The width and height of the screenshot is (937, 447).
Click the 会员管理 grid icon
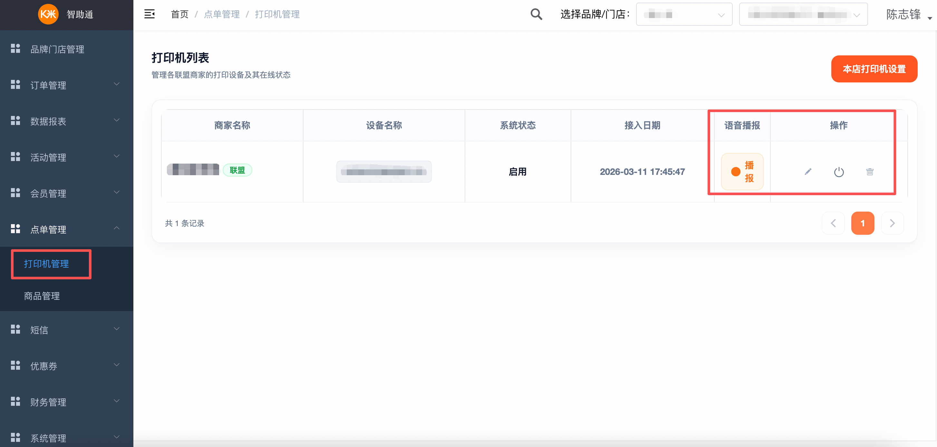point(15,193)
